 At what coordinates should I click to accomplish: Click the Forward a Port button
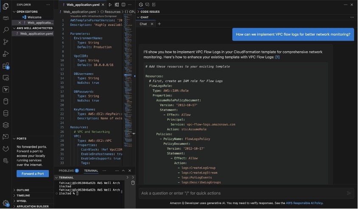[33, 174]
